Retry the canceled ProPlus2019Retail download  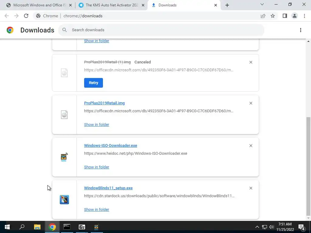[x=94, y=83]
